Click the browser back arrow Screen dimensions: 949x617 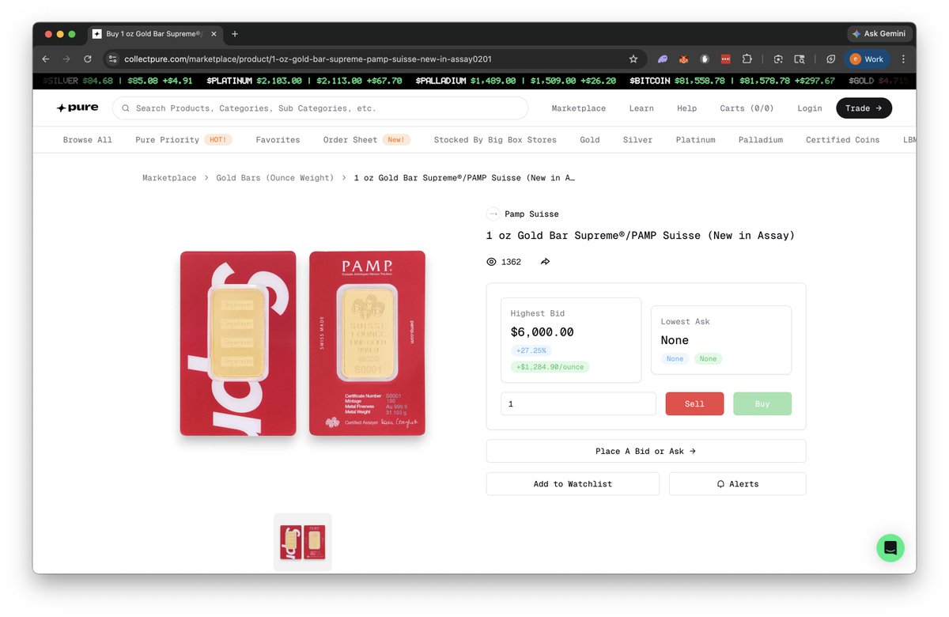click(x=46, y=59)
